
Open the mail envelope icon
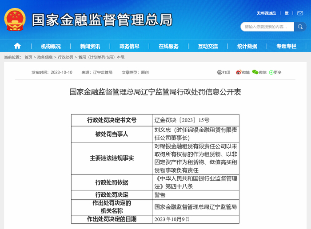point(300,13)
